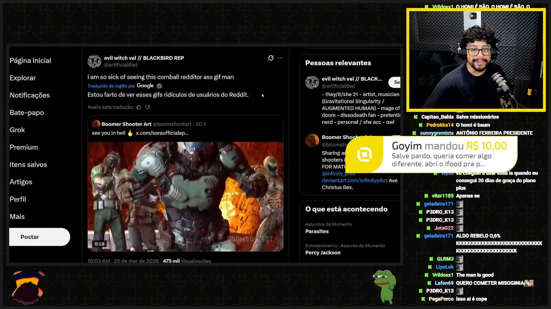
Task: Click Lafon69 username in chat
Action: (x=444, y=283)
